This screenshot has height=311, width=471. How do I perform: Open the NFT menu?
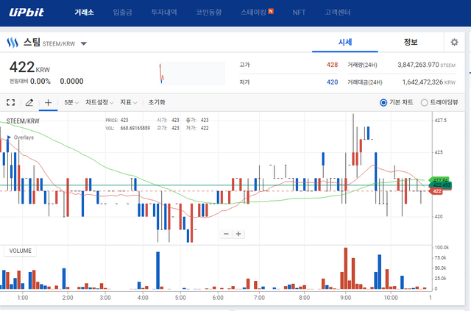point(299,12)
